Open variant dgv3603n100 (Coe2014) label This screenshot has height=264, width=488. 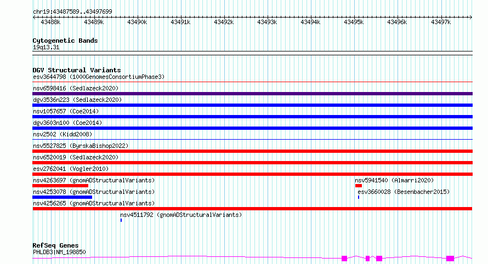pos(67,123)
